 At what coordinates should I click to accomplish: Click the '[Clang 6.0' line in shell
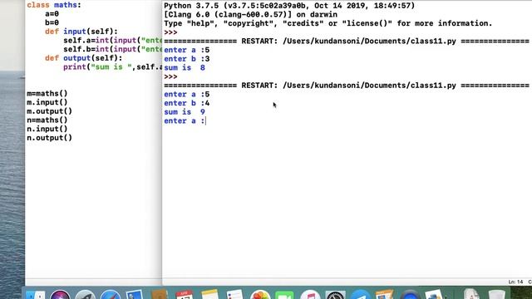coord(251,15)
